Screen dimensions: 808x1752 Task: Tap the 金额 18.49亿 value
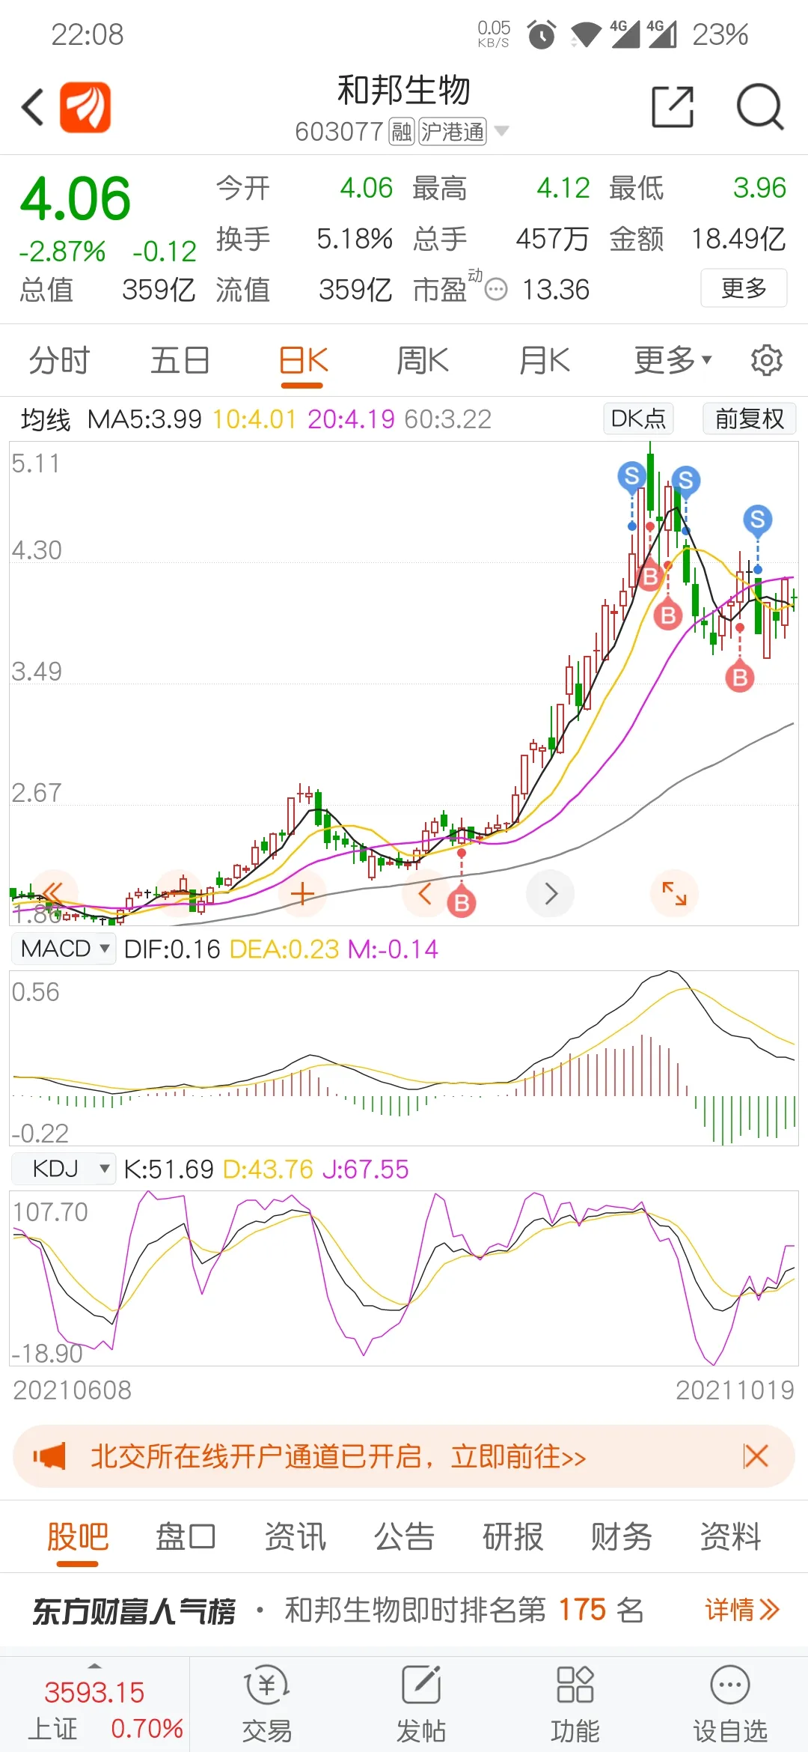pos(738,239)
